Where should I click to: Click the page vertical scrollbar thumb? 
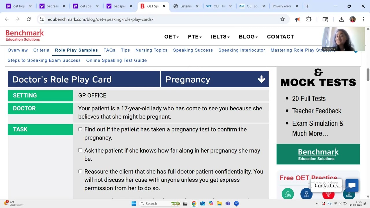tap(368, 75)
